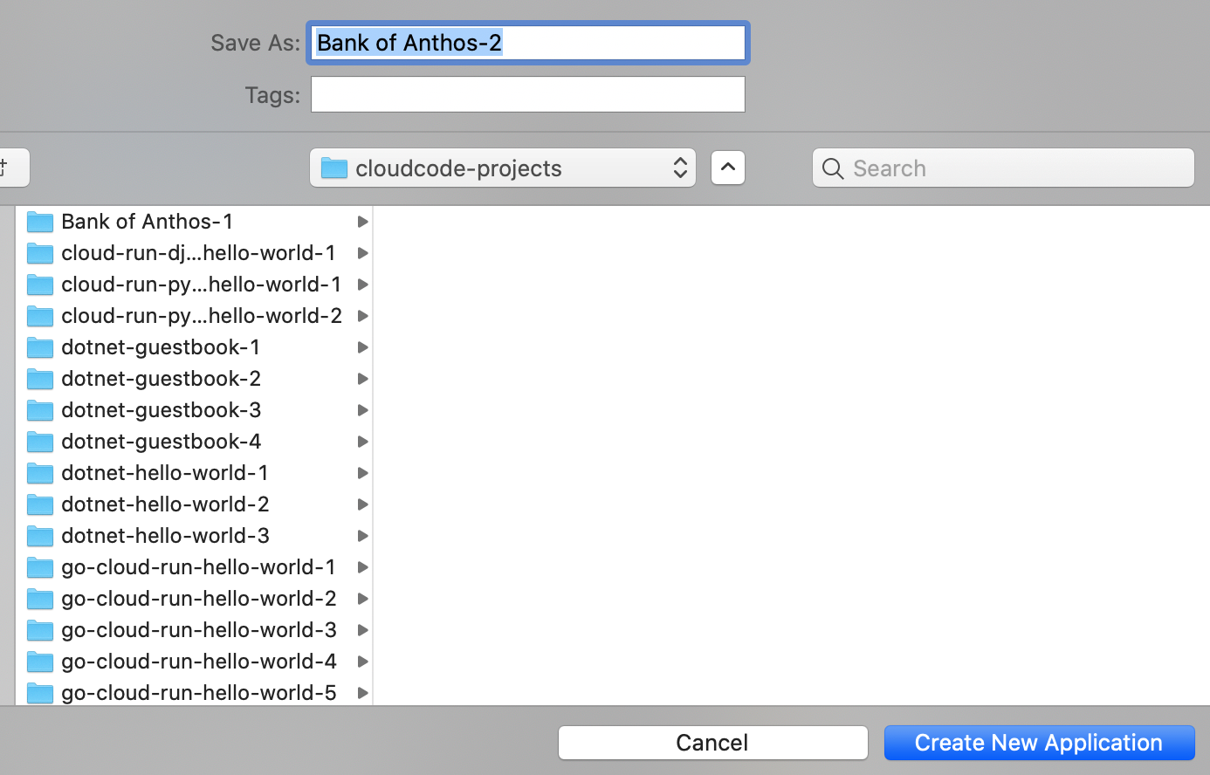Click the Bank of Anthos-1 folder icon
The width and height of the screenshot is (1210, 775).
pos(40,222)
